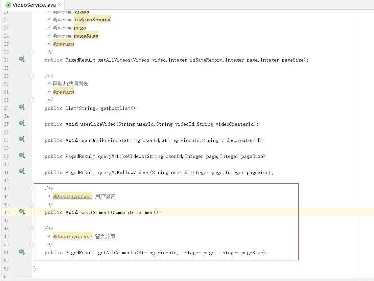Click the queryMyFollowVideos method name

[123, 172]
